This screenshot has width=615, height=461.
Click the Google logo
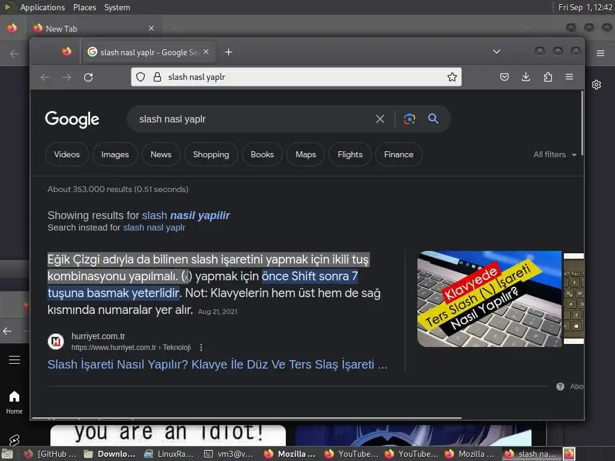pyautogui.click(x=72, y=119)
